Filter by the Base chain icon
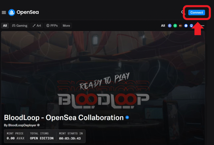This screenshot has width=214, height=145. pos(186,26)
